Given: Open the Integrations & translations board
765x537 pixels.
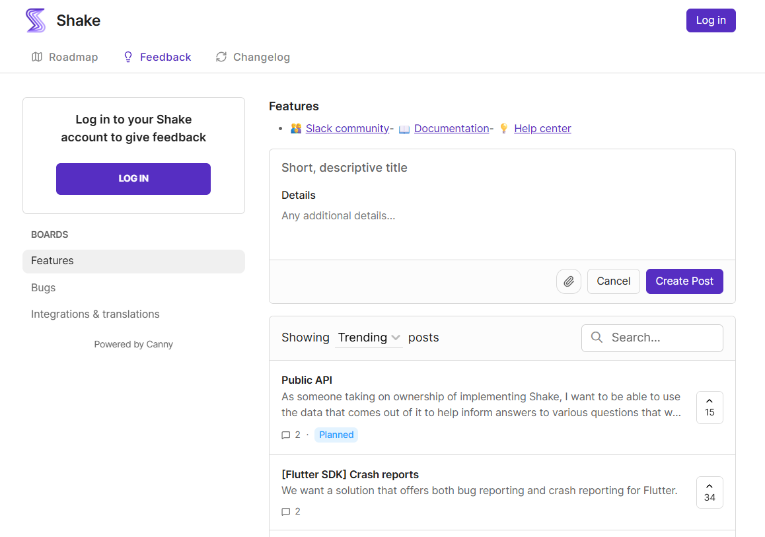Looking at the screenshot, I should coord(95,314).
